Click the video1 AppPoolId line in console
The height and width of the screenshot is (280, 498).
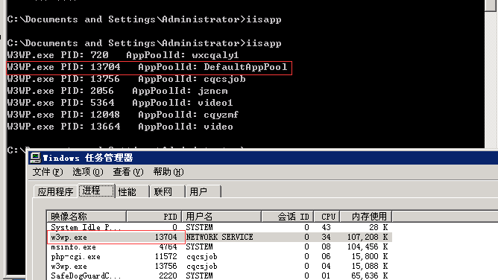[120, 103]
